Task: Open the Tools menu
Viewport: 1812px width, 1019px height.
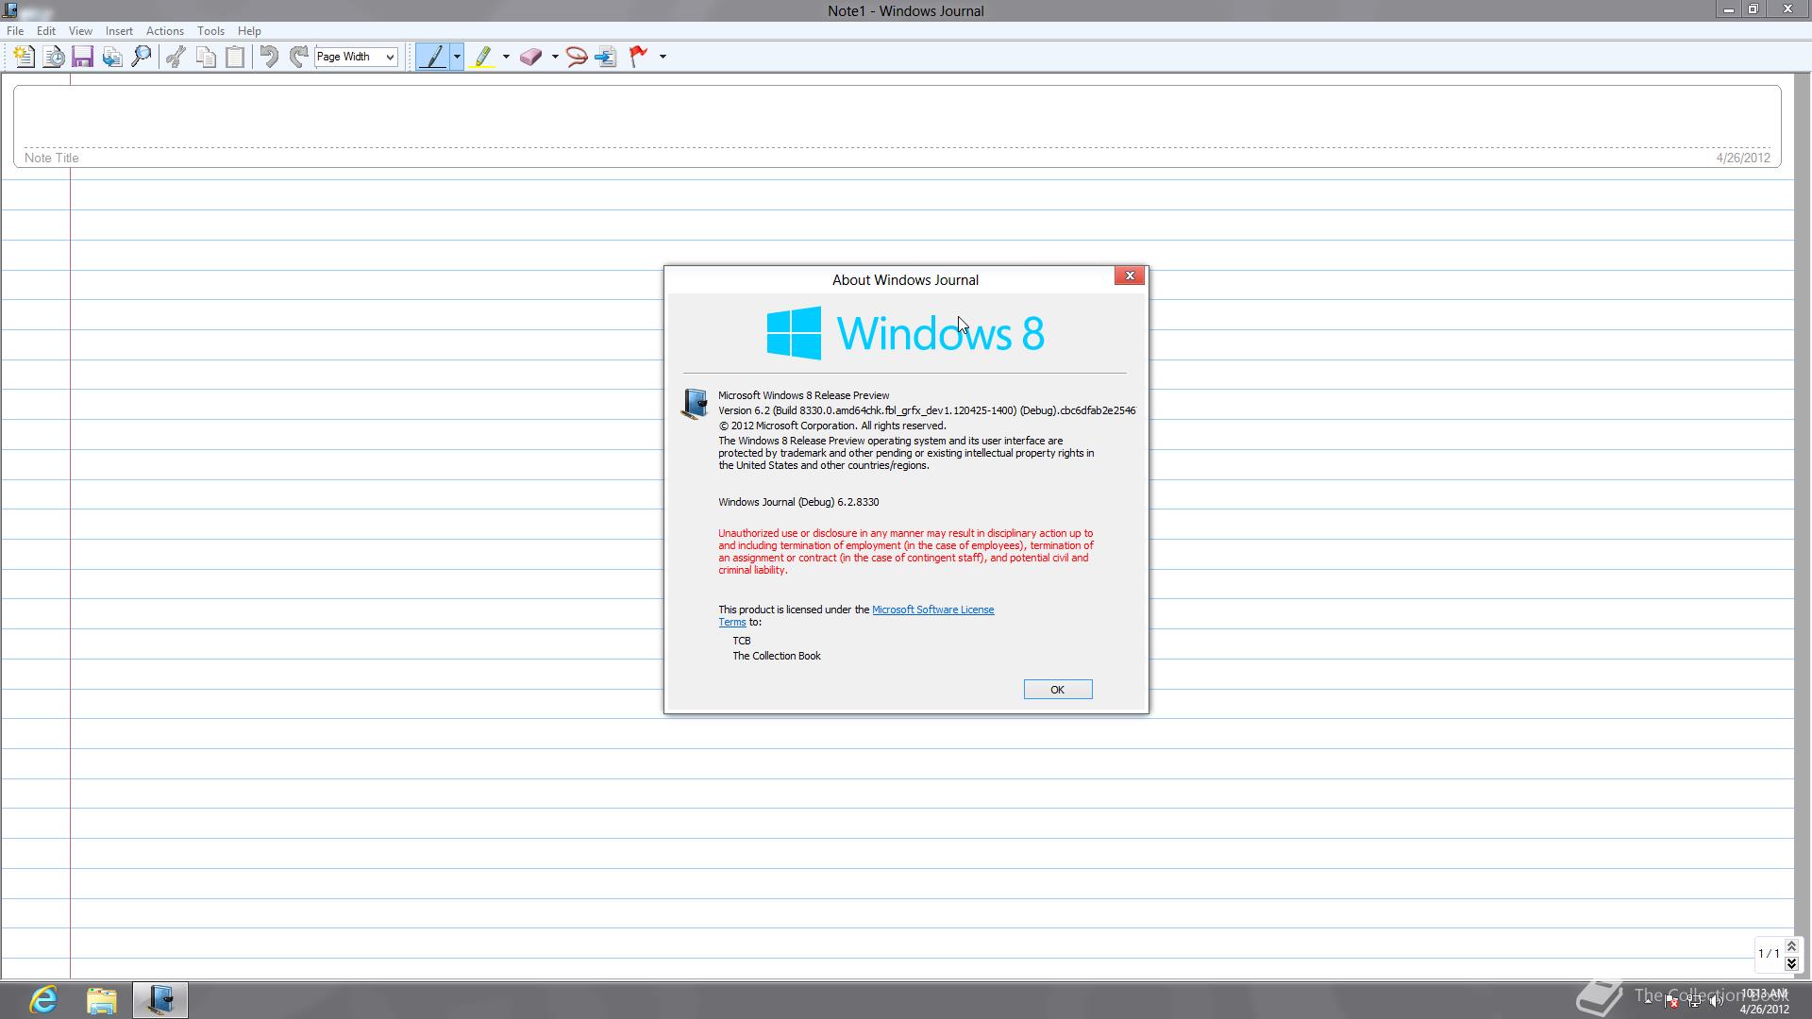Action: (210, 31)
